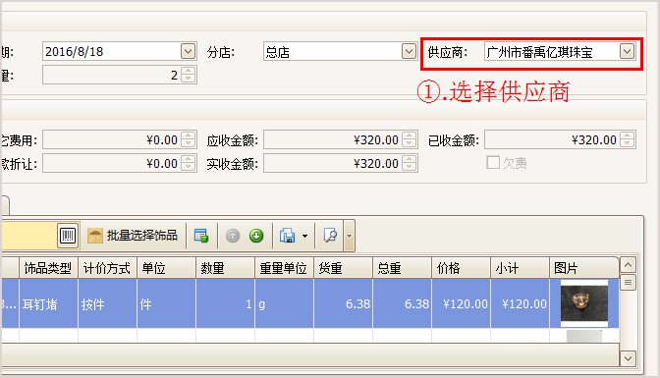
Task: Click the 总重 column header
Action: tap(402, 268)
